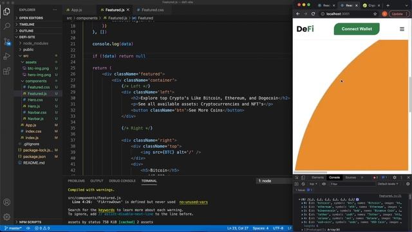The width and height of the screenshot is (412, 232).
Task: Open the PROBLEMS panel tab
Action: click(x=76, y=181)
